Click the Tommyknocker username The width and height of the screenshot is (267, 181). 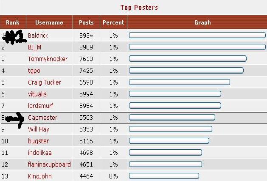[x=48, y=59]
